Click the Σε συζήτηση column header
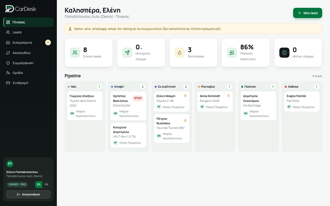Image resolution: width=330 pixels, height=206 pixels. [172, 87]
